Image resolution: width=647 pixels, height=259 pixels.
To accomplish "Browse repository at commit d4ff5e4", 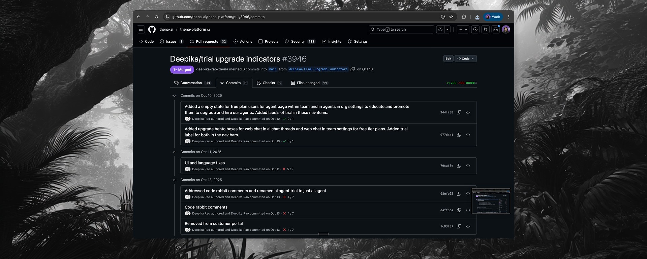I will pos(468,210).
